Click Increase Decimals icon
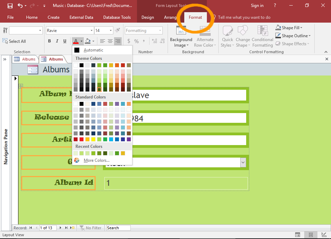The height and width of the screenshot is (239, 331). (x=154, y=41)
